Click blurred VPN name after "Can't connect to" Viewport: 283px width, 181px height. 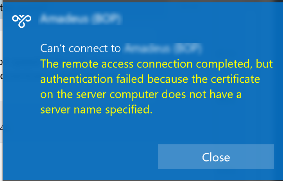click(x=162, y=48)
